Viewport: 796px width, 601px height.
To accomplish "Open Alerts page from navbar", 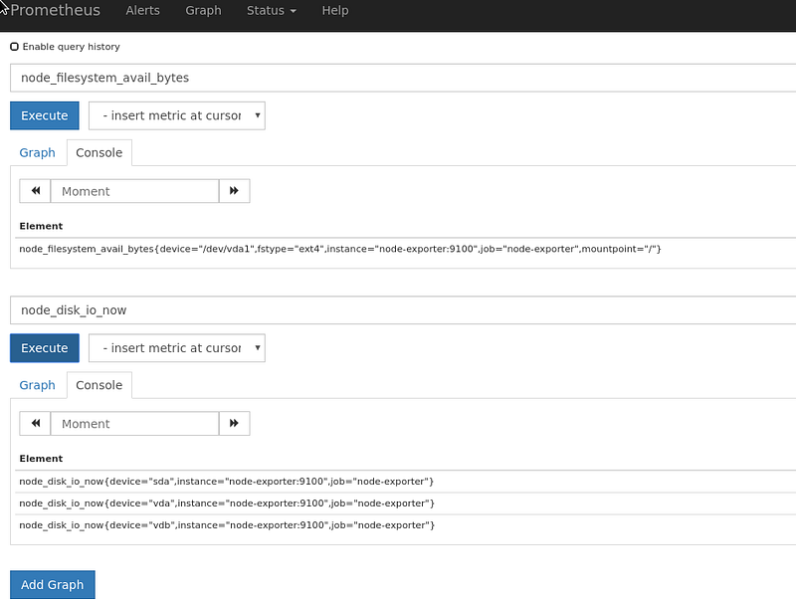I will coord(142,11).
